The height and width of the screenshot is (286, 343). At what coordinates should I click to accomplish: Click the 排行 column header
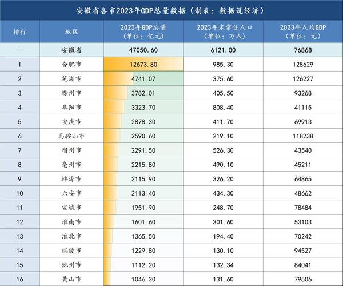(19, 31)
